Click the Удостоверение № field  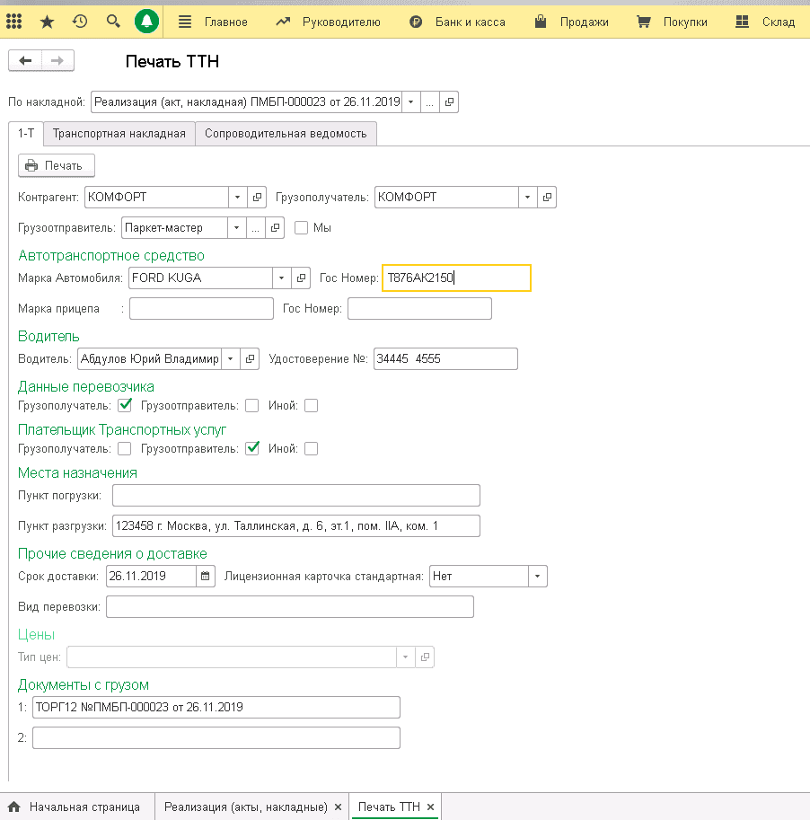point(445,358)
